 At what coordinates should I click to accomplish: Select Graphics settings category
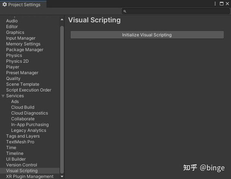point(15,32)
